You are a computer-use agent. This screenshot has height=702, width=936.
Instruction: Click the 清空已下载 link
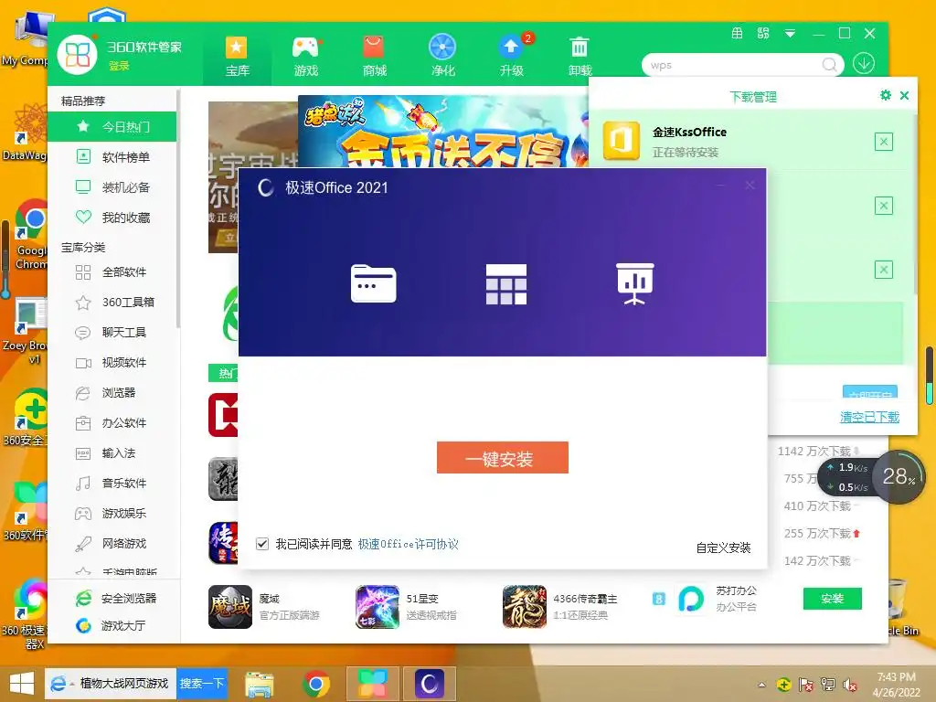[869, 417]
